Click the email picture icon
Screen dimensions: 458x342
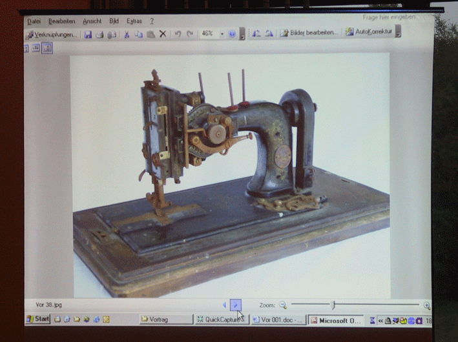click(x=112, y=34)
